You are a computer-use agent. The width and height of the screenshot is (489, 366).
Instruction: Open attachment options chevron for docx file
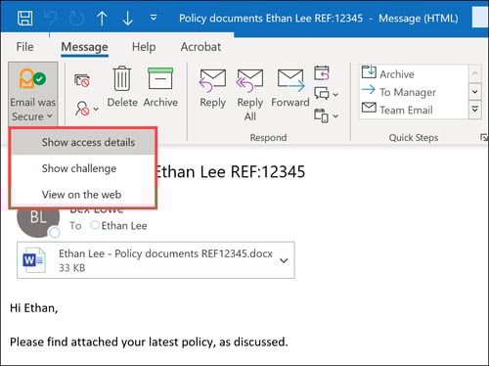click(284, 260)
